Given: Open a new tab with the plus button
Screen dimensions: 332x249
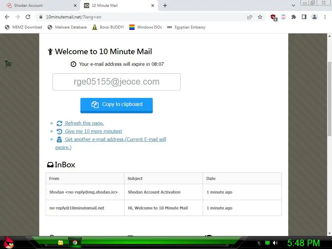Looking at the screenshot, I should click(x=165, y=6).
